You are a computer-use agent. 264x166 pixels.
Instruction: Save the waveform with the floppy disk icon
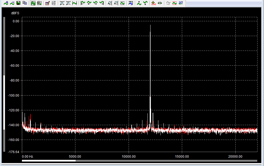pos(18,3)
